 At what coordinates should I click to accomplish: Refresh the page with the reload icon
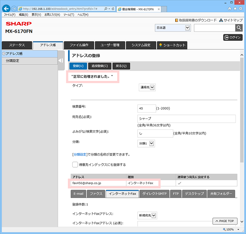click(113, 9)
